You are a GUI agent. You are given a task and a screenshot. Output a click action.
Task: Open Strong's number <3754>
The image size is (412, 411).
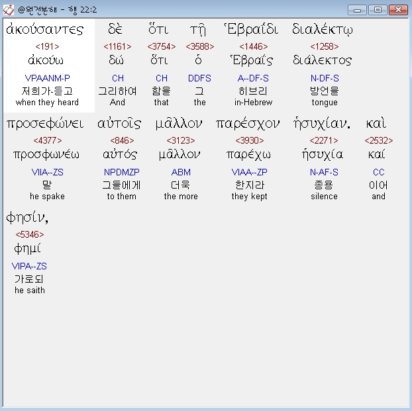[162, 46]
